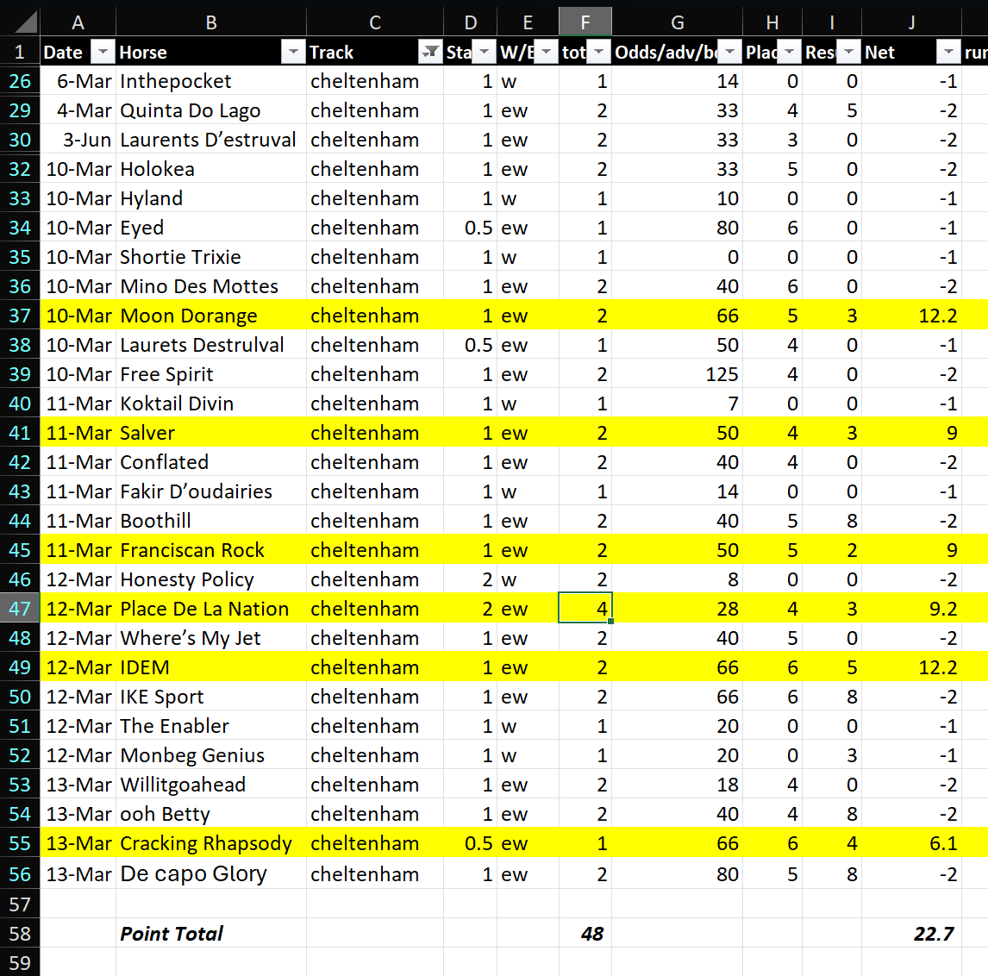
Task: Select row 1 header
Action: (20, 52)
